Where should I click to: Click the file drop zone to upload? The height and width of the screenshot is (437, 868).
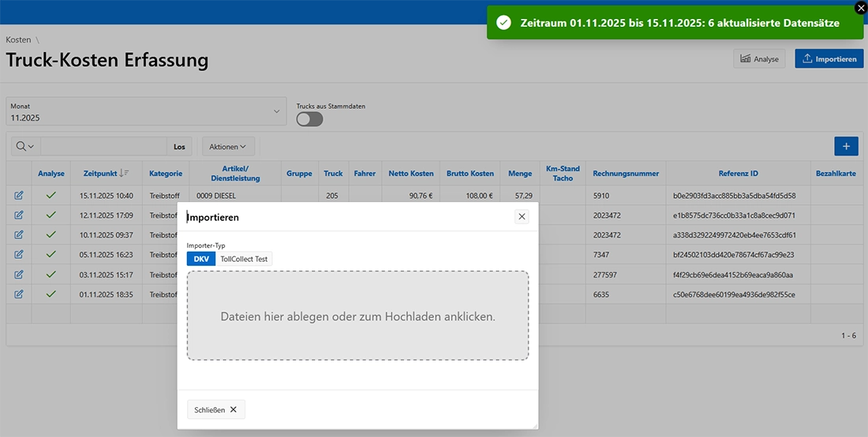click(357, 316)
